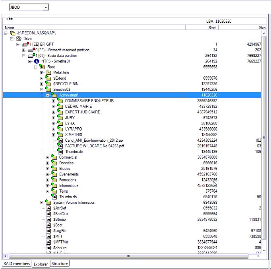This screenshot has width=271, height=269.
Task: Click the $Extend folder icon
Action: click(48, 78)
